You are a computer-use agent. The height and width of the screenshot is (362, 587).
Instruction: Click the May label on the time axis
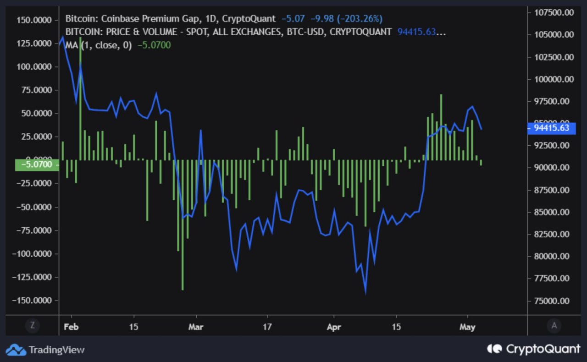coord(467,328)
